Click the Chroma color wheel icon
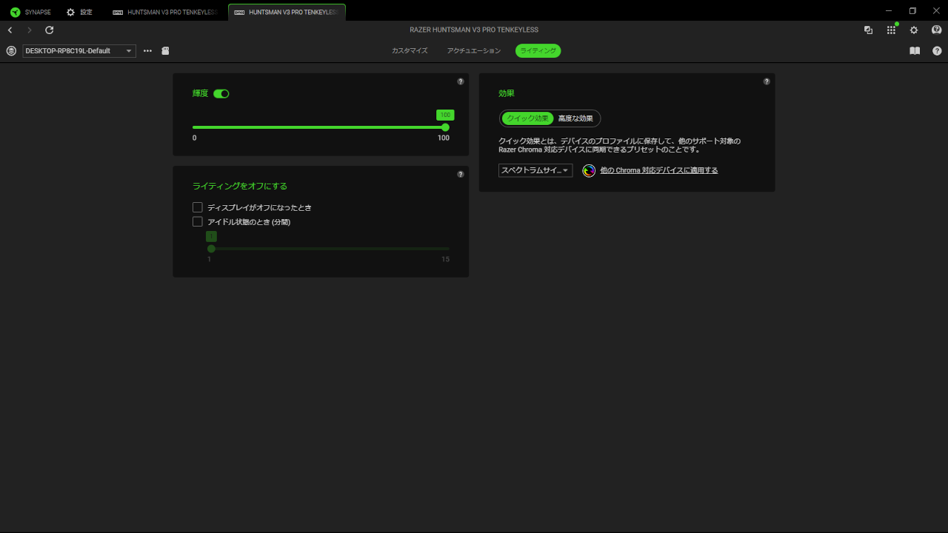The image size is (948, 533). [x=589, y=171]
